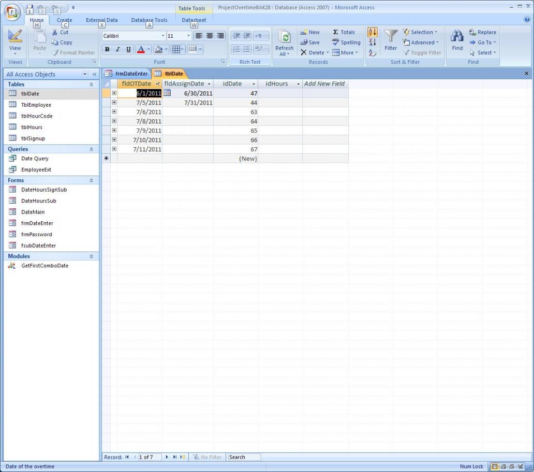Toggle underline formatting

coord(128,49)
